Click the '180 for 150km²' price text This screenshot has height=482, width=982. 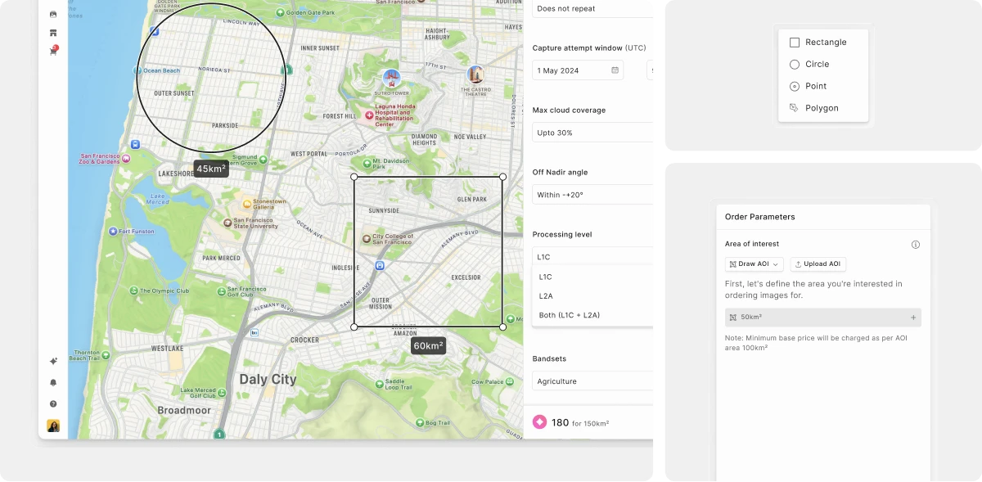[580, 423]
